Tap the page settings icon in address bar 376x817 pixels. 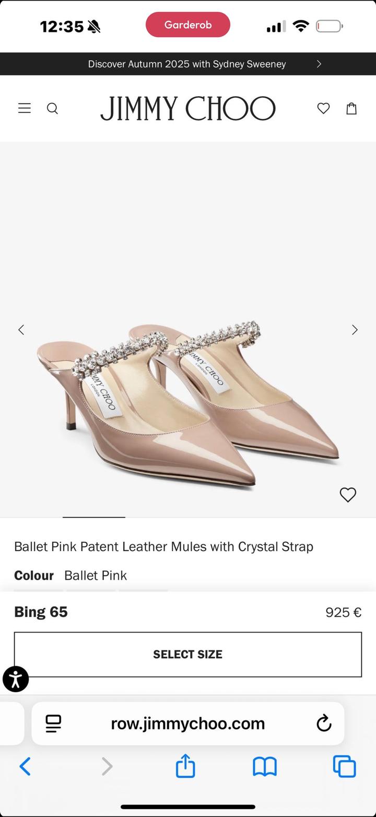53,723
